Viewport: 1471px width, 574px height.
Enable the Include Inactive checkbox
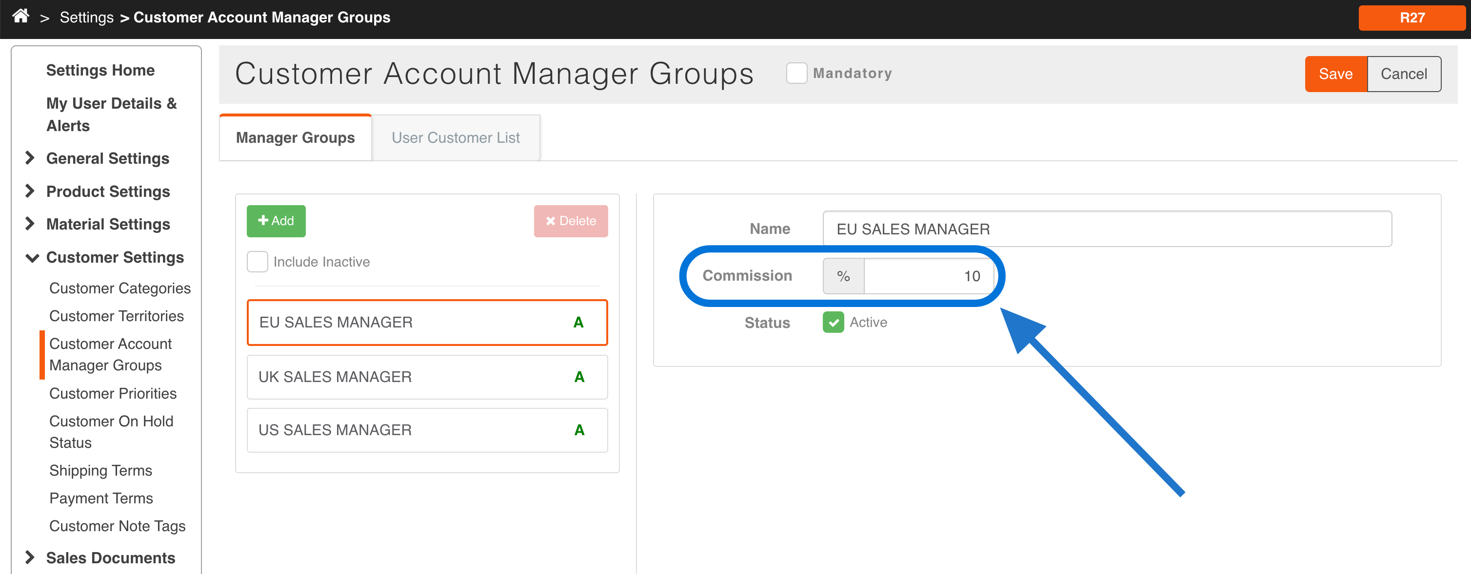pos(257,262)
